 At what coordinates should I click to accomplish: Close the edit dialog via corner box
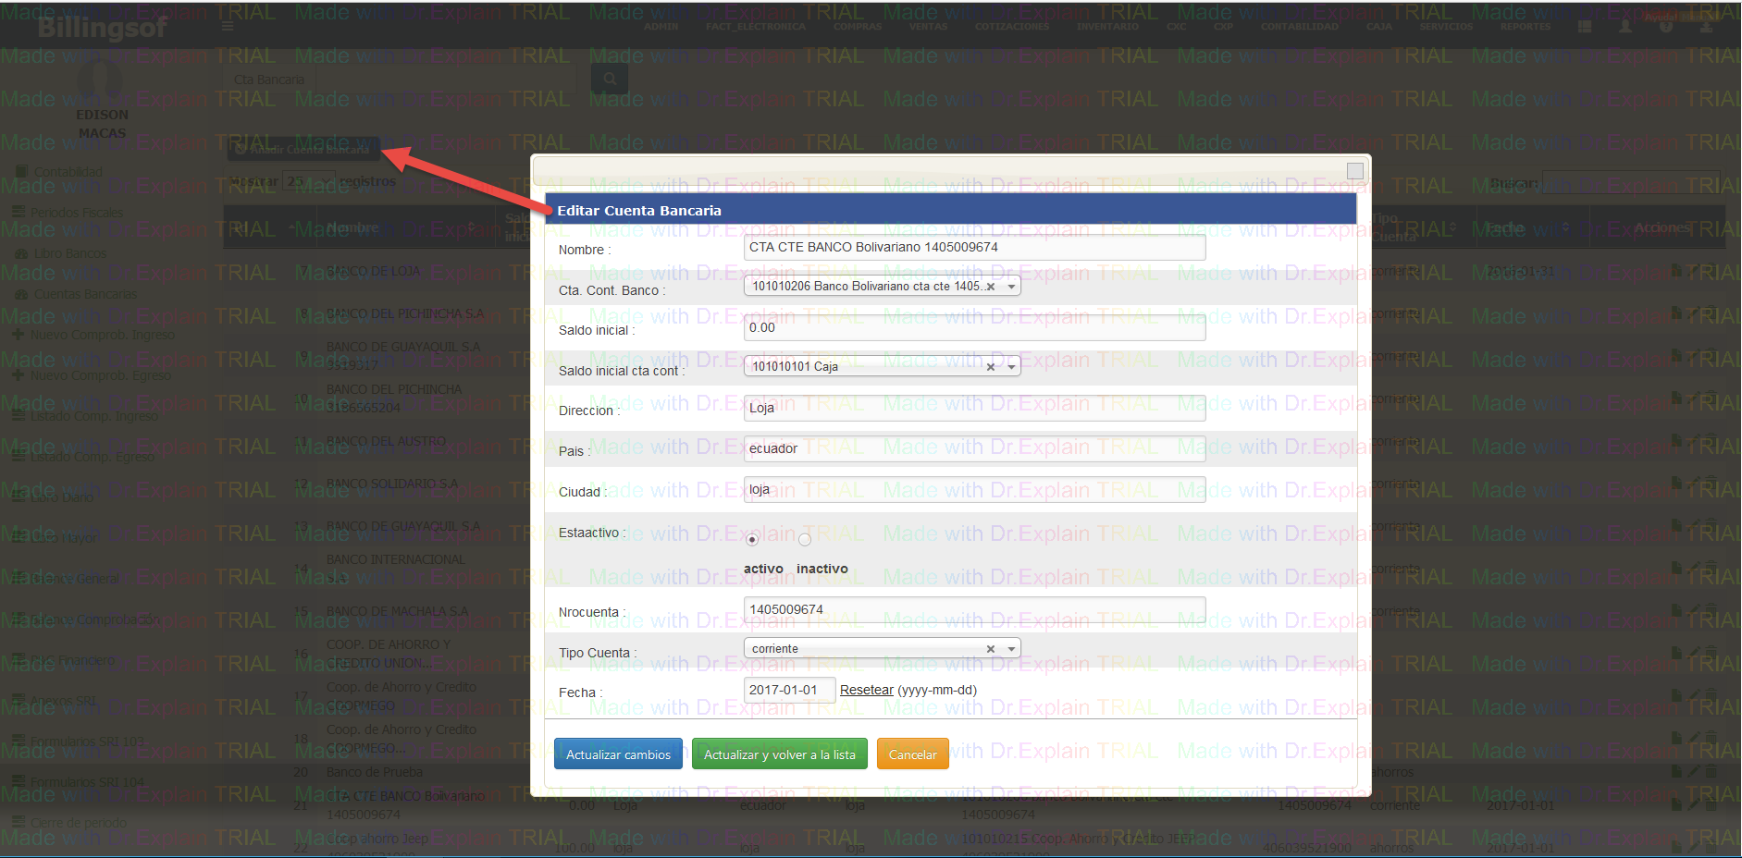click(1354, 171)
